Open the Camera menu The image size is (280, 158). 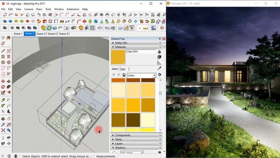(x=28, y=9)
